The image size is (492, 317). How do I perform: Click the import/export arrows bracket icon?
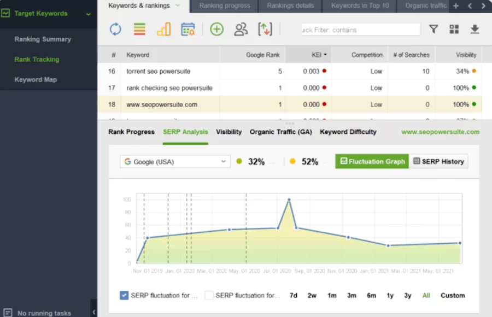(x=265, y=29)
